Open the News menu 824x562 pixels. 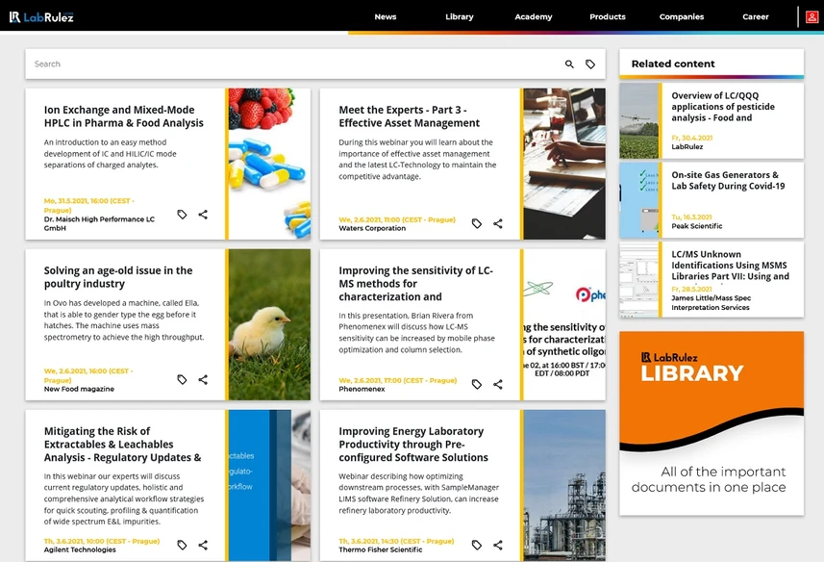385,16
